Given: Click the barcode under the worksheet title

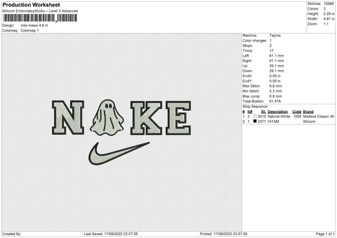Looking at the screenshot, I should (40, 18).
